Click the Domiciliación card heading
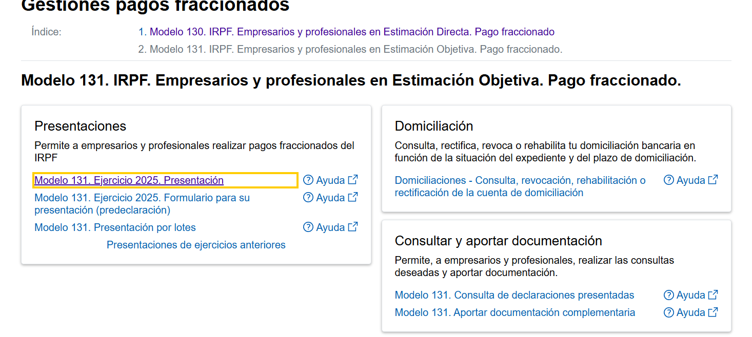This screenshot has width=752, height=337. 434,126
